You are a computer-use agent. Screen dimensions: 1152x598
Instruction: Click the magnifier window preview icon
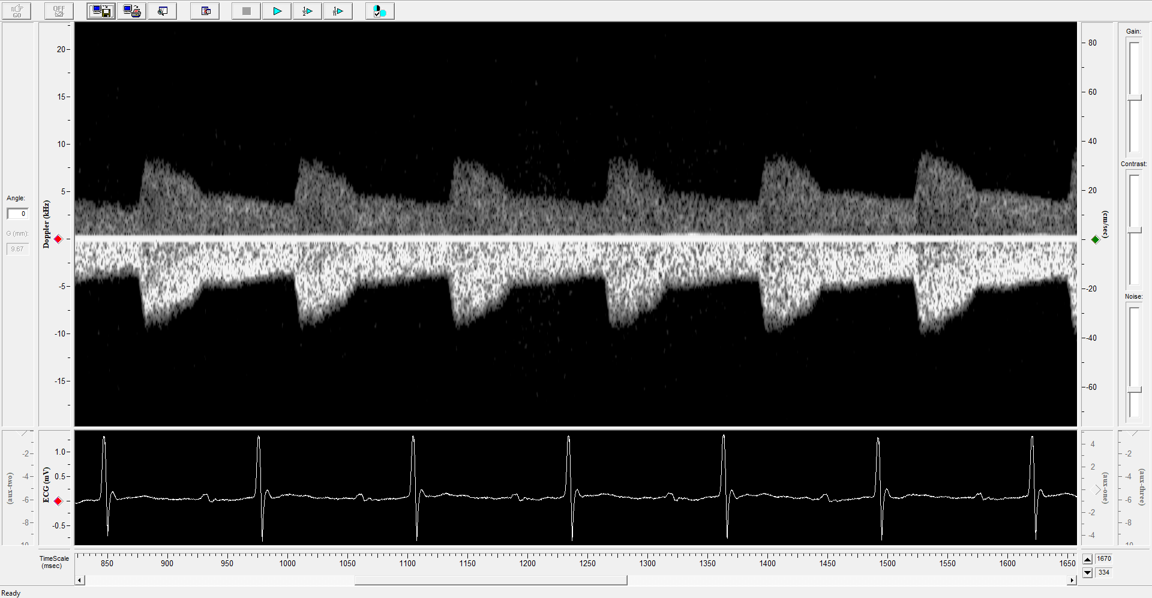[162, 11]
